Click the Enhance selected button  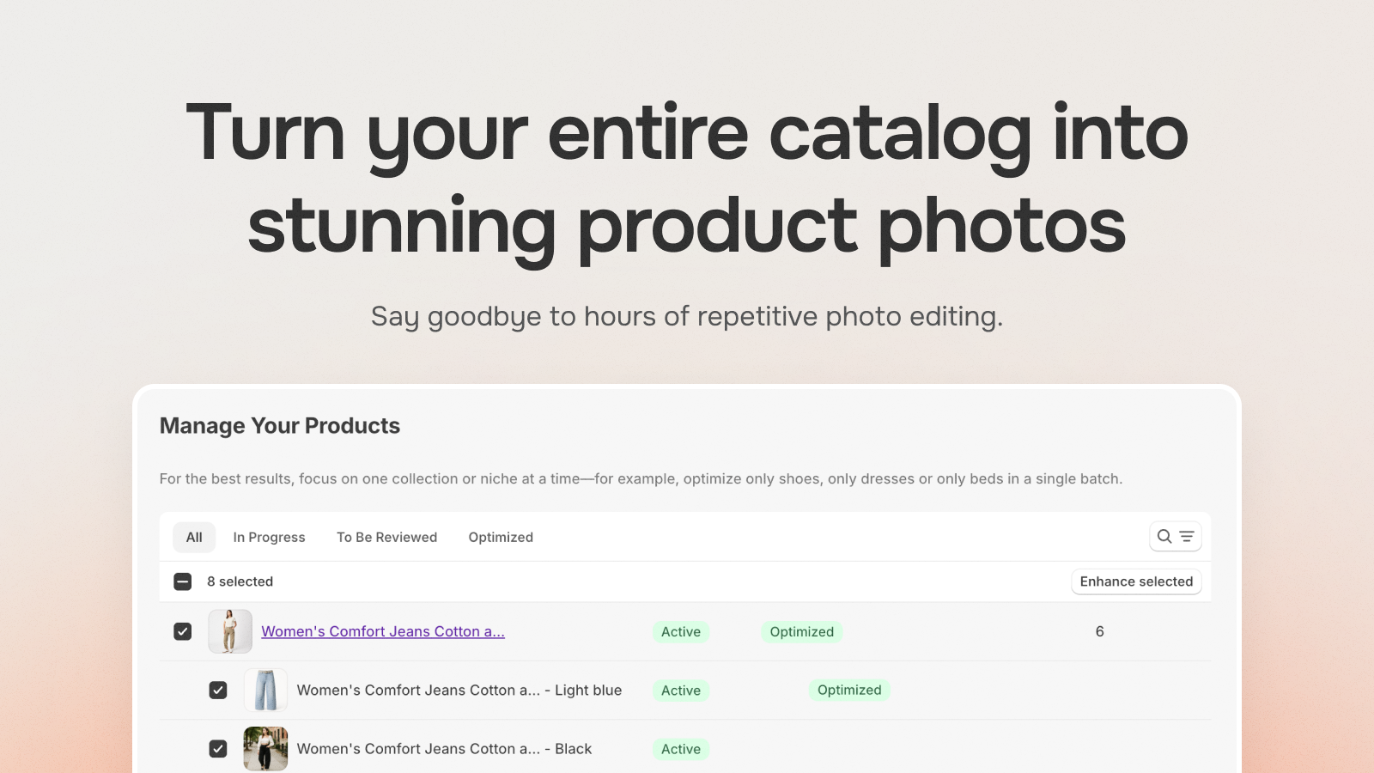[1136, 581]
